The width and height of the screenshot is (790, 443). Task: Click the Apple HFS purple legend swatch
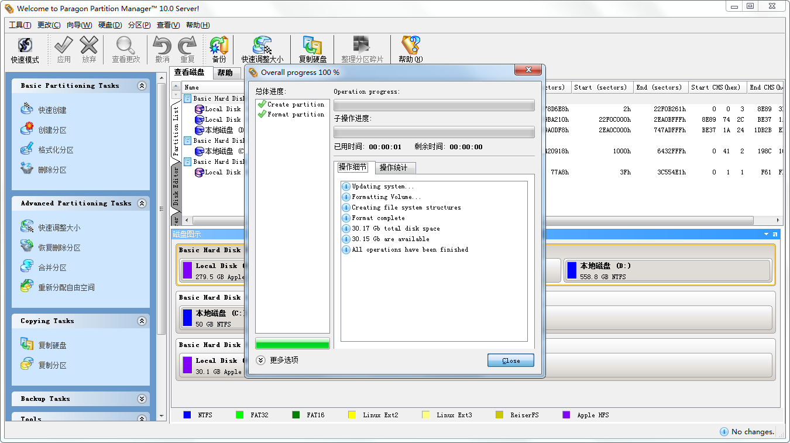(566, 415)
